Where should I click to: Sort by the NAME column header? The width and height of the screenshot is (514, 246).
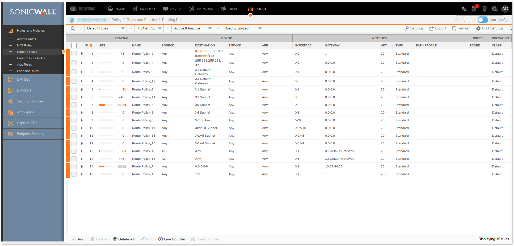point(136,45)
